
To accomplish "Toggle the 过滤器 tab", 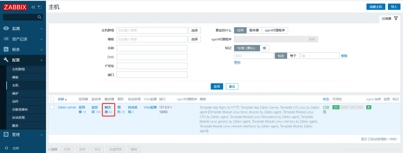I will click(389, 19).
